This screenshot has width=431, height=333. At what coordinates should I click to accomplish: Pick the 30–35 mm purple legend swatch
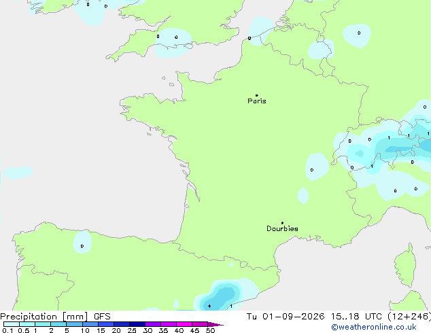point(153,324)
